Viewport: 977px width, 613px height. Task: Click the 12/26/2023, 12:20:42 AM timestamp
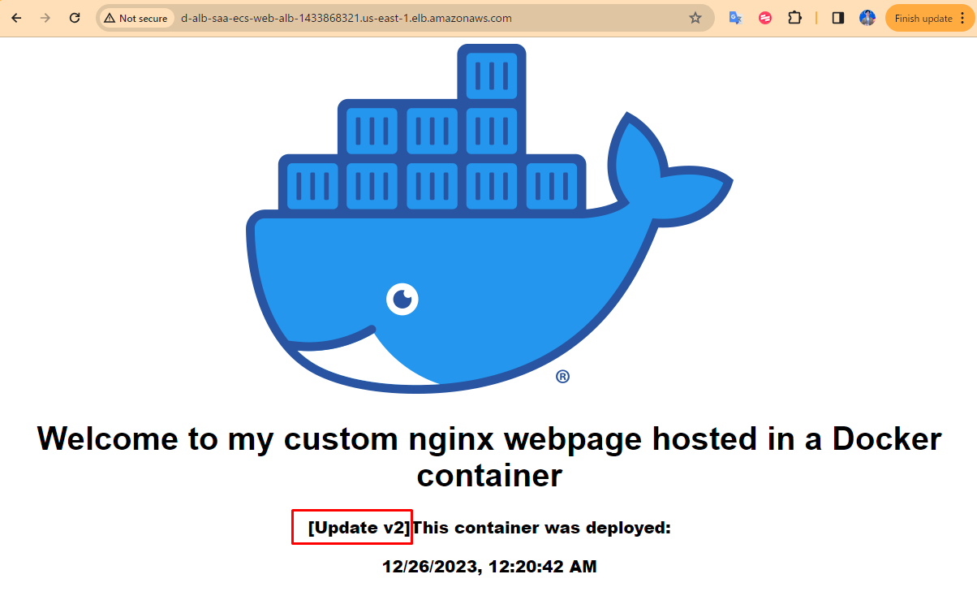coord(489,567)
